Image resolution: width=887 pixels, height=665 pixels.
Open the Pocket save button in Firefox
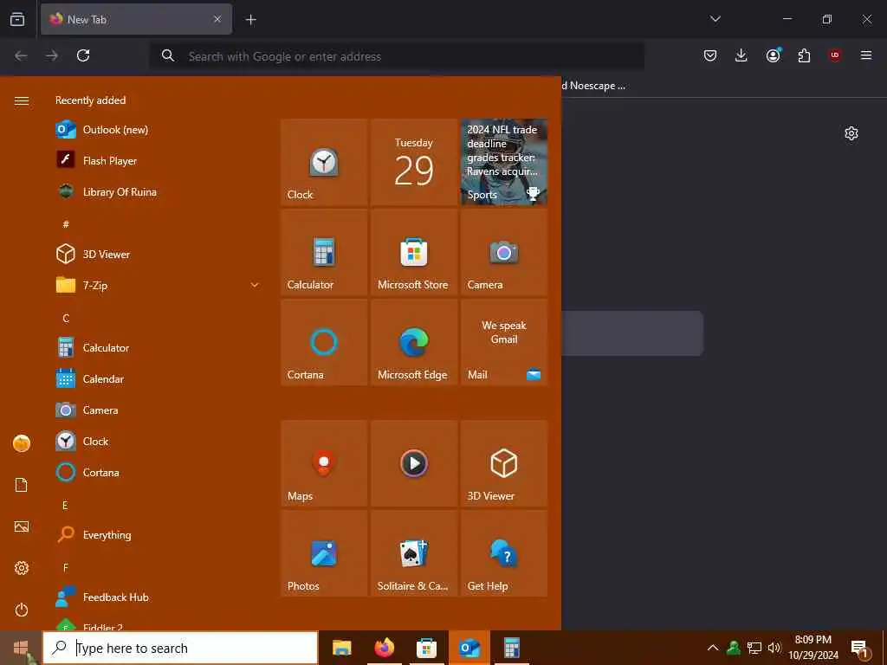point(710,55)
